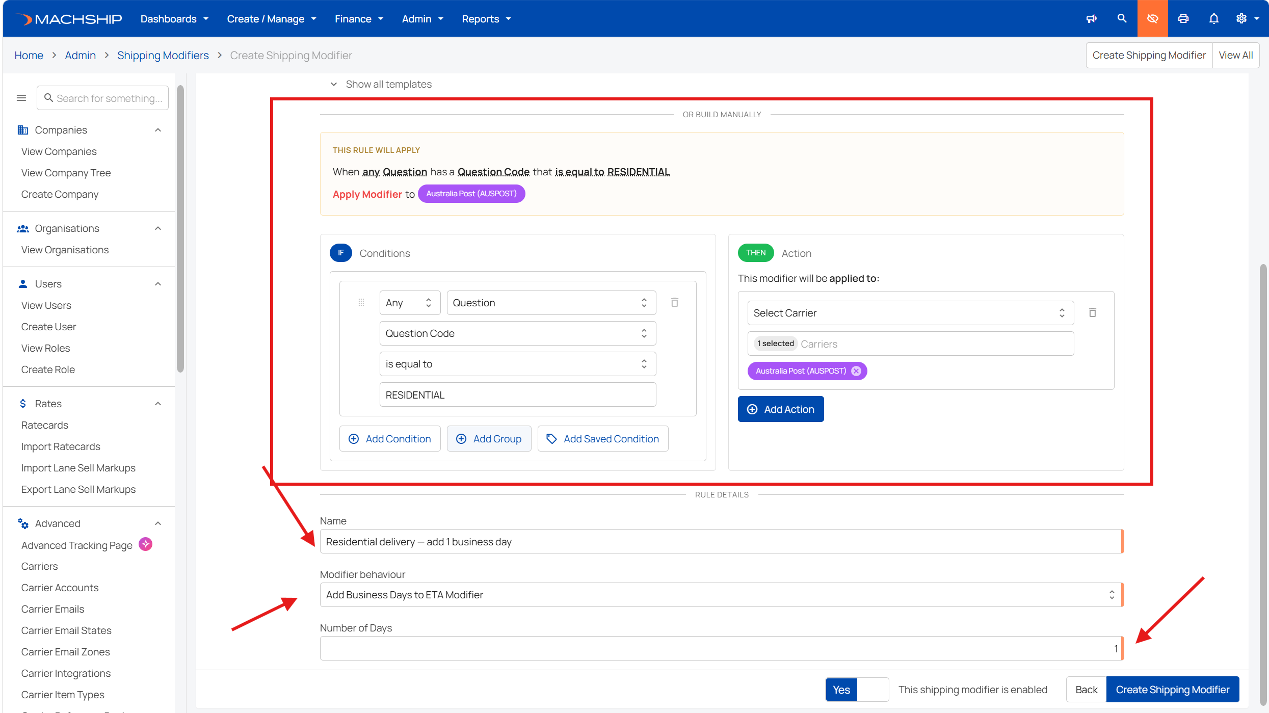Click Add Group button
Image resolution: width=1269 pixels, height=713 pixels.
489,439
